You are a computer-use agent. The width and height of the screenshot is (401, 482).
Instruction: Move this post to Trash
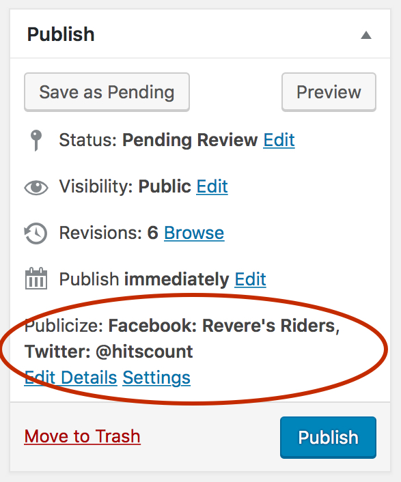click(x=83, y=436)
